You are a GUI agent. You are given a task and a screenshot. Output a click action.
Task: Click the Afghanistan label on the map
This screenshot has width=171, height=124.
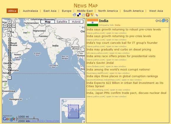coord(40,31)
